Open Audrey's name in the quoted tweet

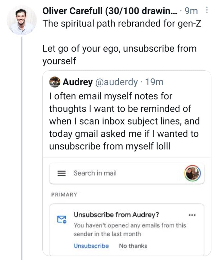click(77, 82)
